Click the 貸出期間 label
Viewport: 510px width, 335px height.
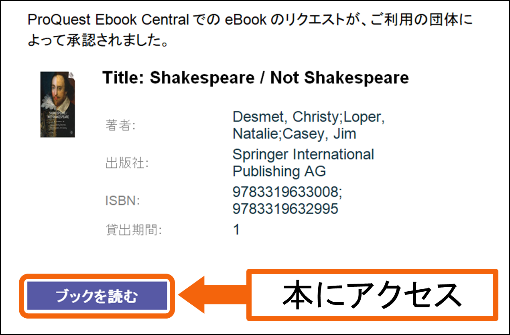coord(134,230)
